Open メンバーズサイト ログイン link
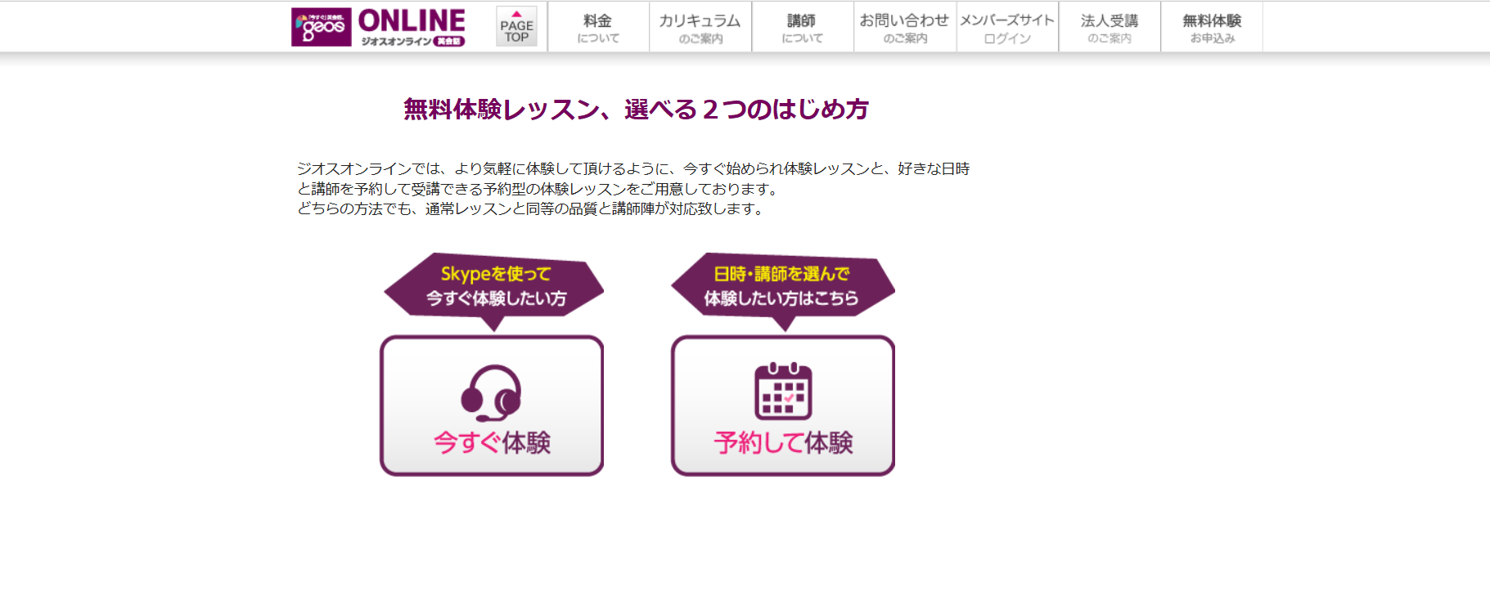Screen dimensions: 1490x605 point(1006,28)
